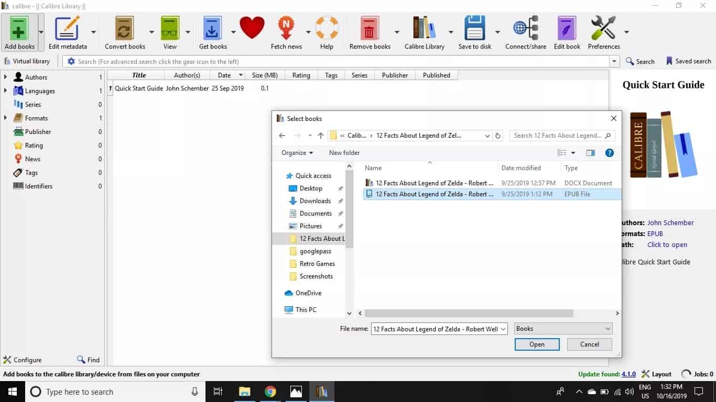The height and width of the screenshot is (402, 716).
Task: Click the Open button
Action: [537, 344]
